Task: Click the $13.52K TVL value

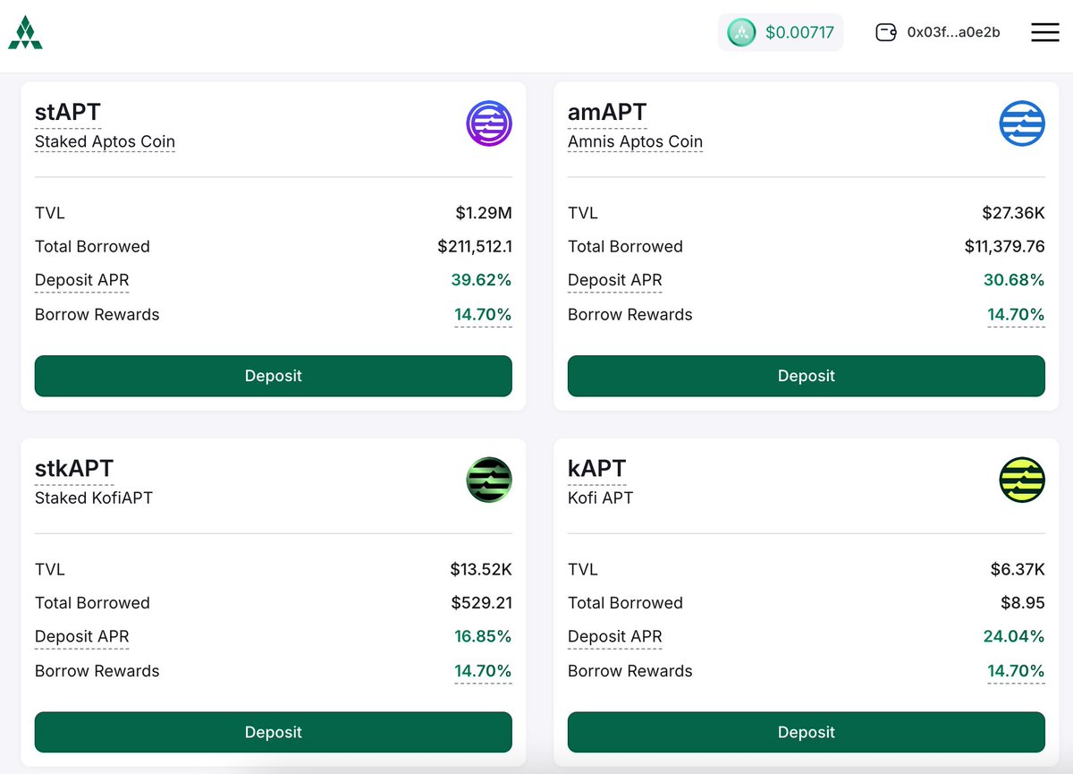Action: [481, 569]
